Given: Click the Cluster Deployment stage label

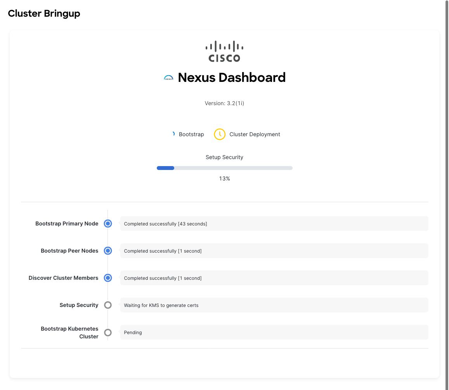Looking at the screenshot, I should tap(255, 134).
